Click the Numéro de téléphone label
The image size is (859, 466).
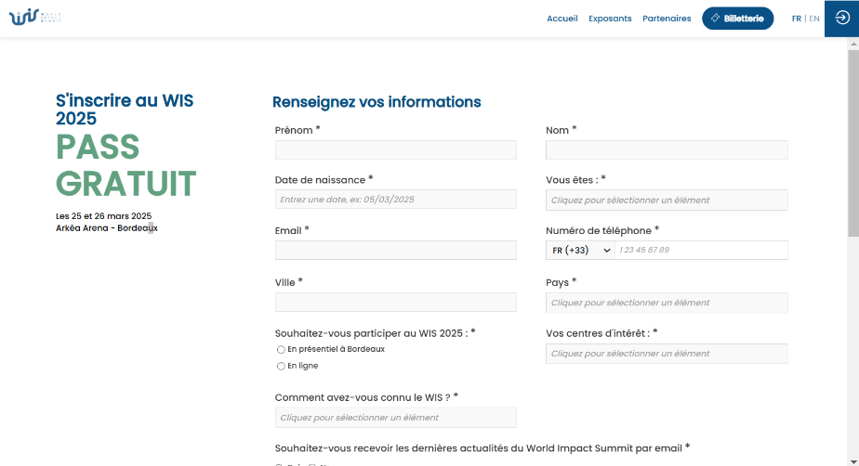602,231
